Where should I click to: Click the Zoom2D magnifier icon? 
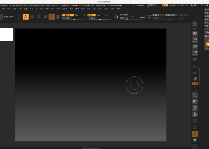195,40
